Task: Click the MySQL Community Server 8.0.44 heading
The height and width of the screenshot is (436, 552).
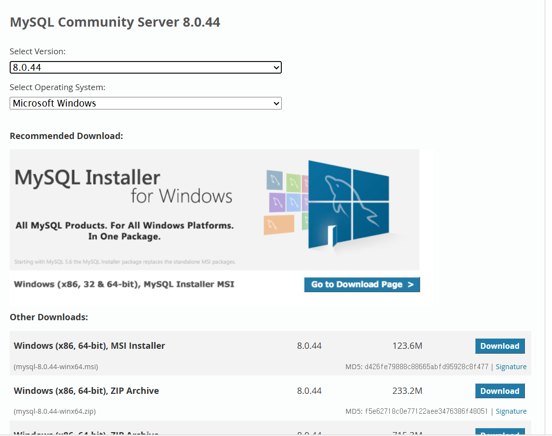Action: (x=115, y=22)
